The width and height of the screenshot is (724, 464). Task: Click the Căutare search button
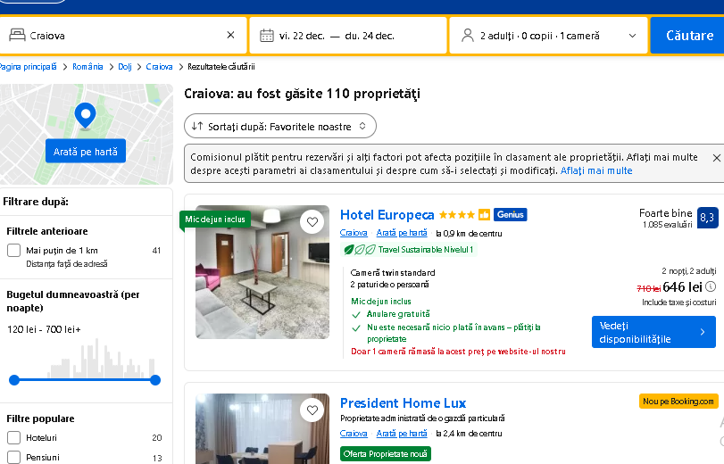point(688,36)
